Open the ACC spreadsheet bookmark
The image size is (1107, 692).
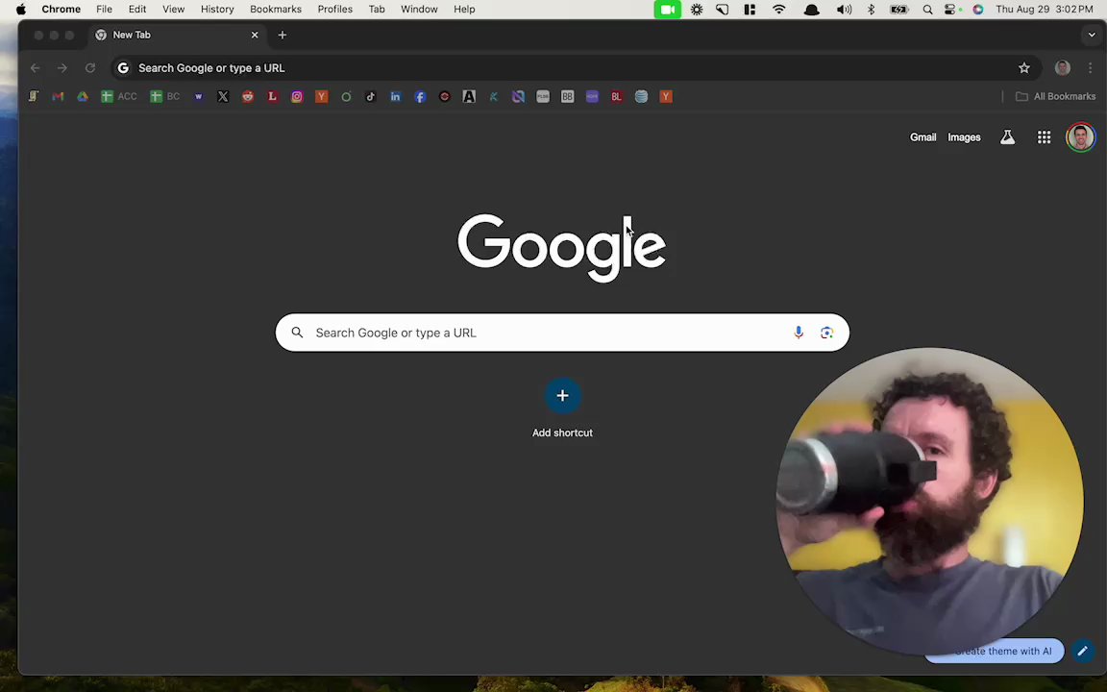(x=118, y=97)
